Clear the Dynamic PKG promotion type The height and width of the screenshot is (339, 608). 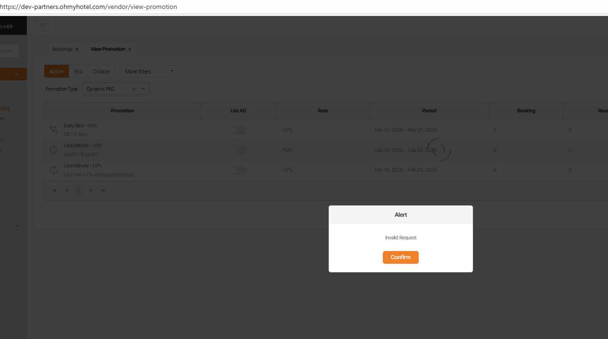(x=134, y=89)
